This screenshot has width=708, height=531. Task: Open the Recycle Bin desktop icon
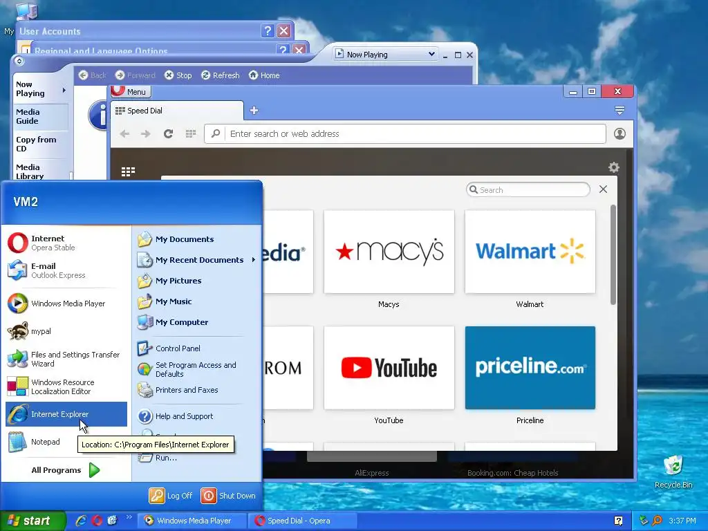coord(673,472)
